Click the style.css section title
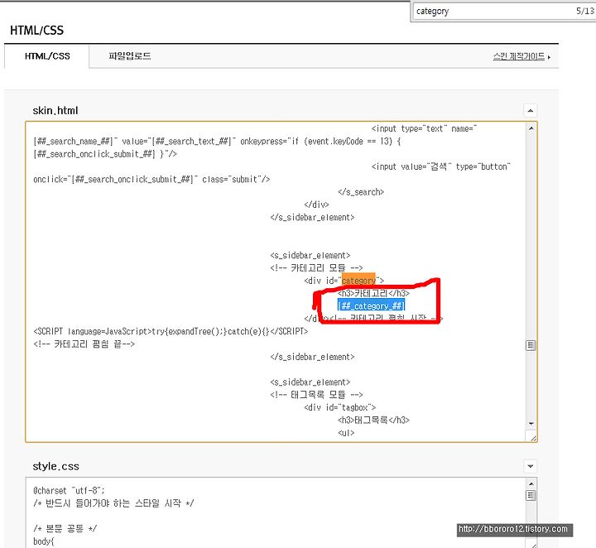The image size is (596, 548). 56,466
